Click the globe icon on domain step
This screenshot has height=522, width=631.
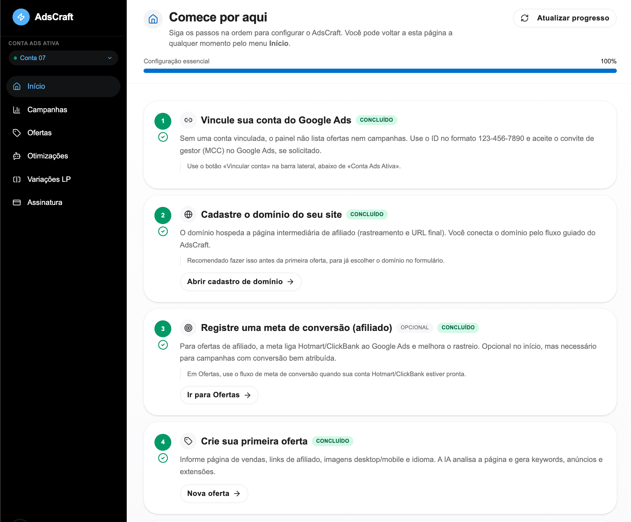(188, 214)
